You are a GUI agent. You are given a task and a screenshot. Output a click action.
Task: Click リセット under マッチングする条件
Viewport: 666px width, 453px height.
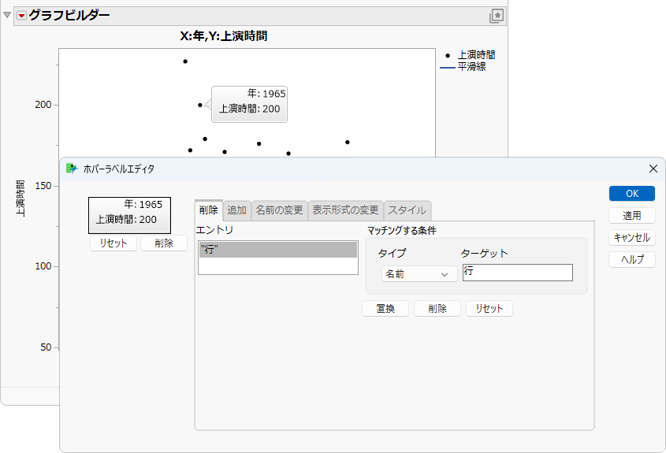pyautogui.click(x=489, y=309)
